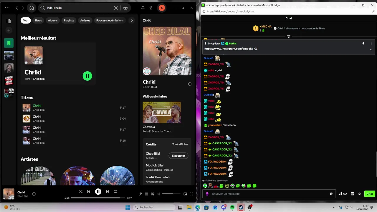Viewport: 377px width, 212px height.
Task: Open Cheb Bilal link in best result
Action: (39, 79)
